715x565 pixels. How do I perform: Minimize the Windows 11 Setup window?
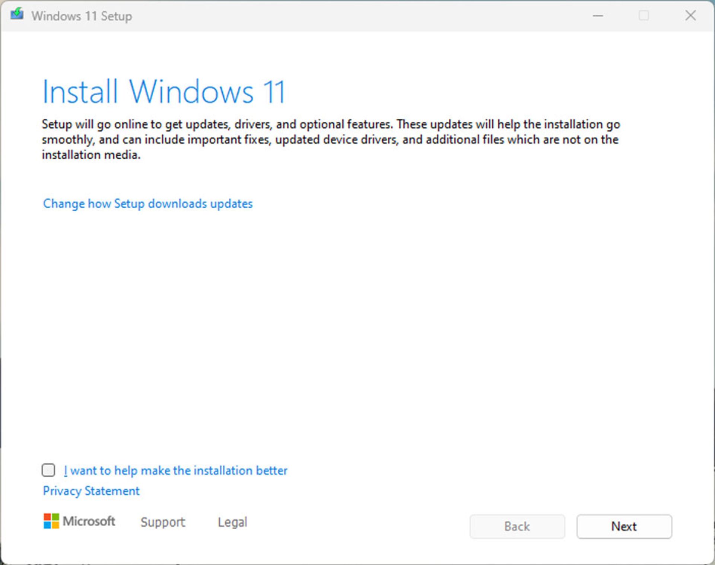pos(598,16)
